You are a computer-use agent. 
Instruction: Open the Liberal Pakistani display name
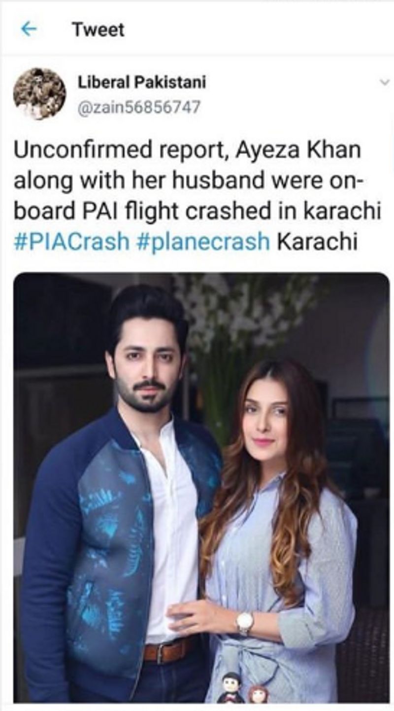142,82
